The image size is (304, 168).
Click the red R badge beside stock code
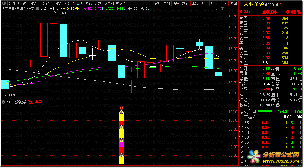tap(280, 3)
